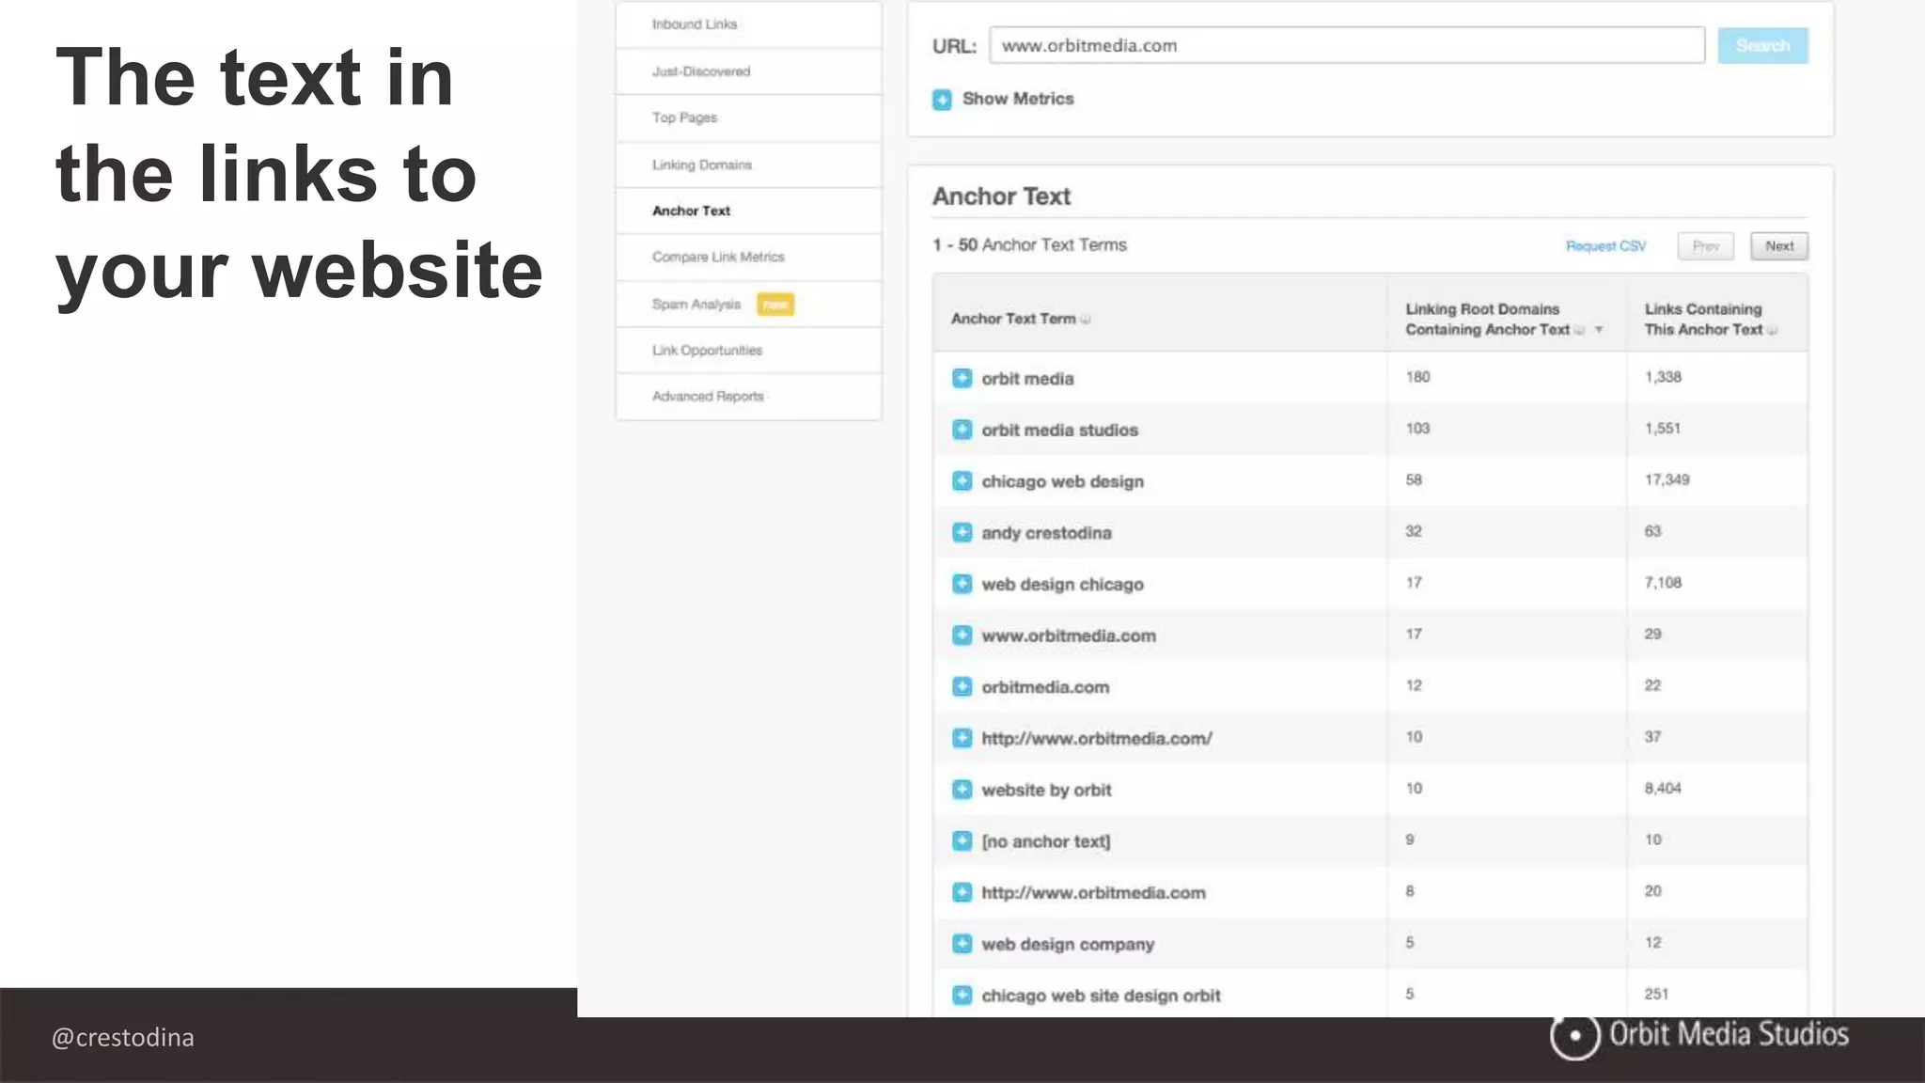The width and height of the screenshot is (1925, 1083).
Task: Click the URL input field
Action: (1346, 45)
